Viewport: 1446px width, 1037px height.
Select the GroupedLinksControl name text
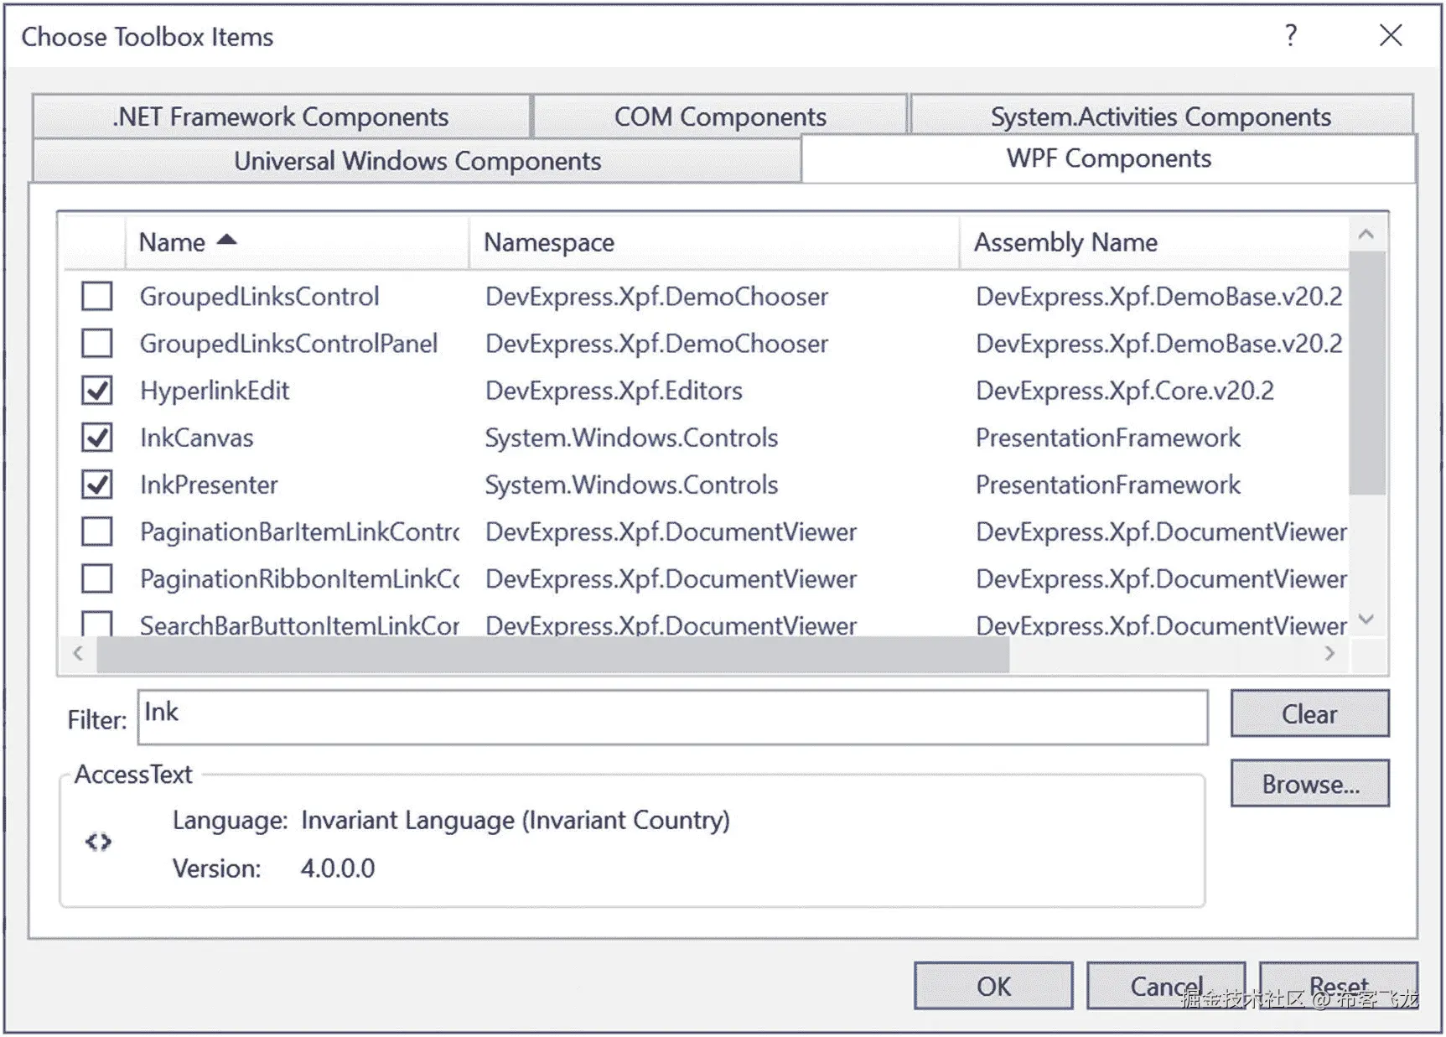tap(259, 296)
